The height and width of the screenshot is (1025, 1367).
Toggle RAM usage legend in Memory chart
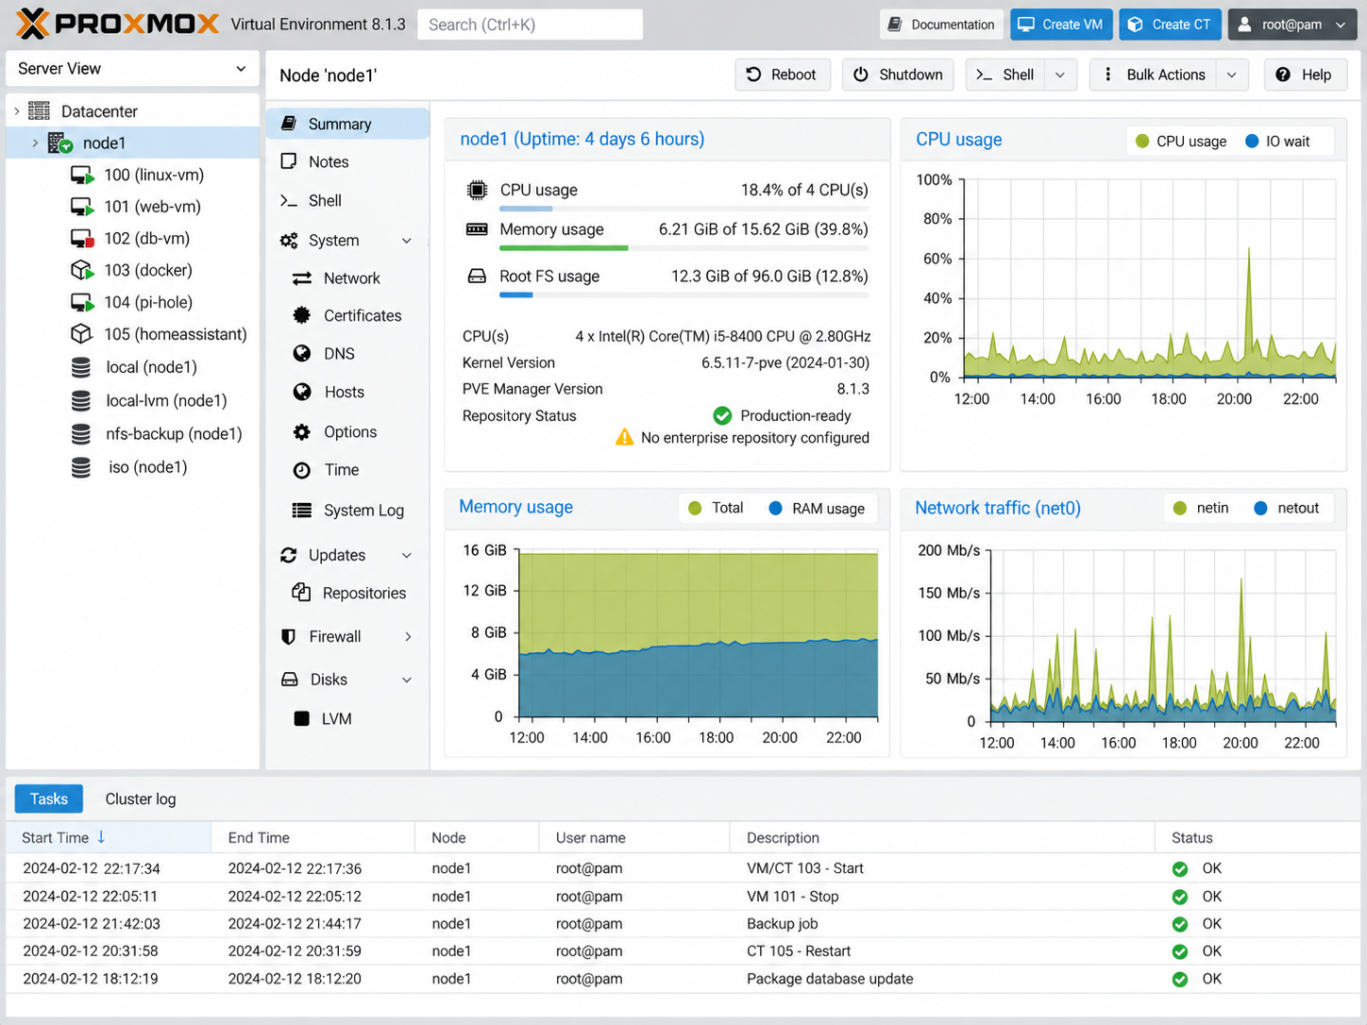pyautogui.click(x=817, y=509)
